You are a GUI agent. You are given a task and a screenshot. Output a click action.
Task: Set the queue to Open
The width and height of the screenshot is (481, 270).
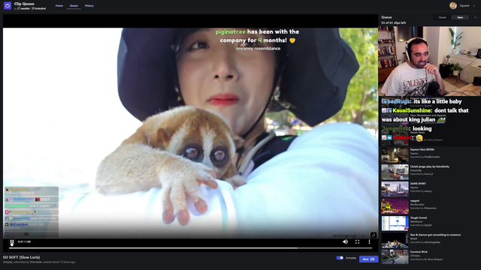460,17
